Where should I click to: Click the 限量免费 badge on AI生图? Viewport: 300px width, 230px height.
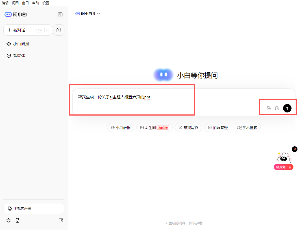[163, 128]
